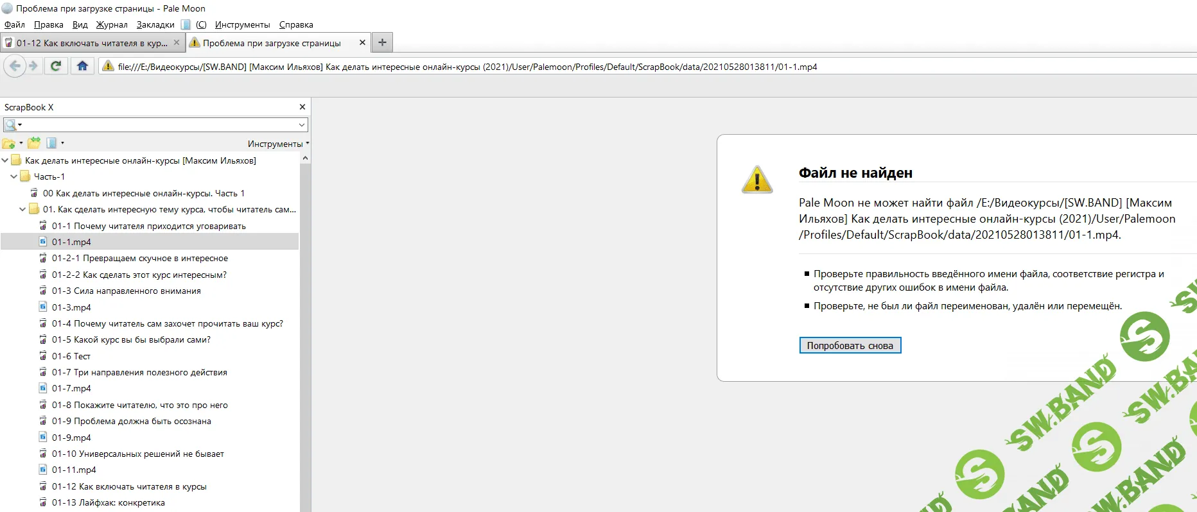Click the folder with green arrows icon
This screenshot has width=1197, height=512.
click(34, 143)
